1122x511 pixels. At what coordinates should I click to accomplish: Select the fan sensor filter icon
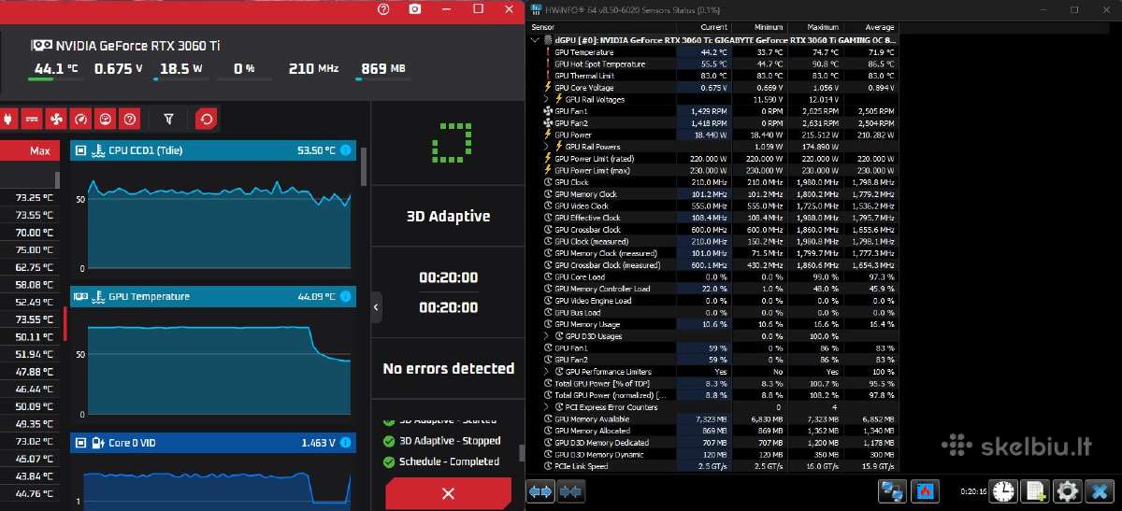click(56, 119)
